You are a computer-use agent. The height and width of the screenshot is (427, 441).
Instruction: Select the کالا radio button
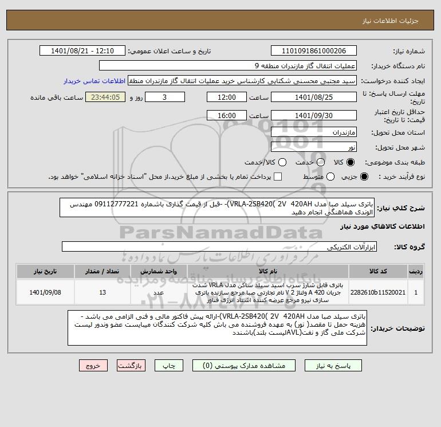[x=351, y=162]
